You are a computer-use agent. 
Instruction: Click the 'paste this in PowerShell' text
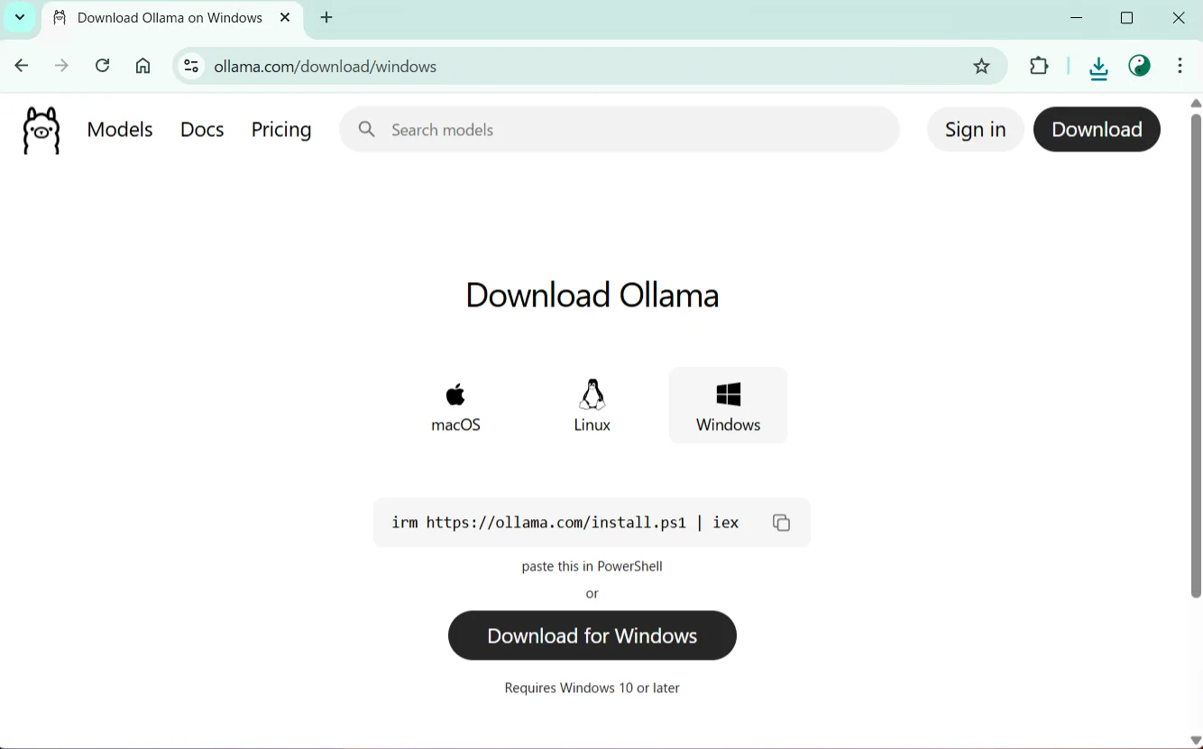pyautogui.click(x=592, y=566)
